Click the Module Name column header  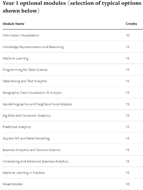tap(13, 24)
